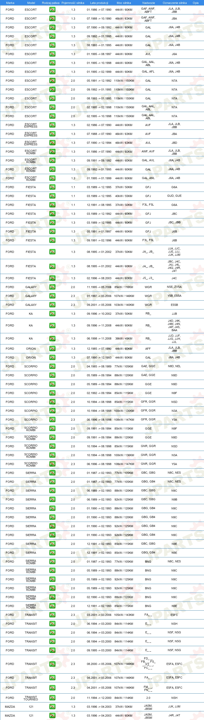
Task: Click the Lata produkcji column header
Action: [x=99, y=3]
